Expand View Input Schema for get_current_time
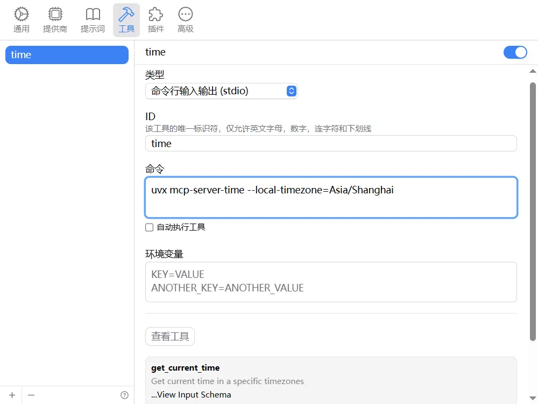Screen dimensions: 538x404 pyautogui.click(x=191, y=394)
